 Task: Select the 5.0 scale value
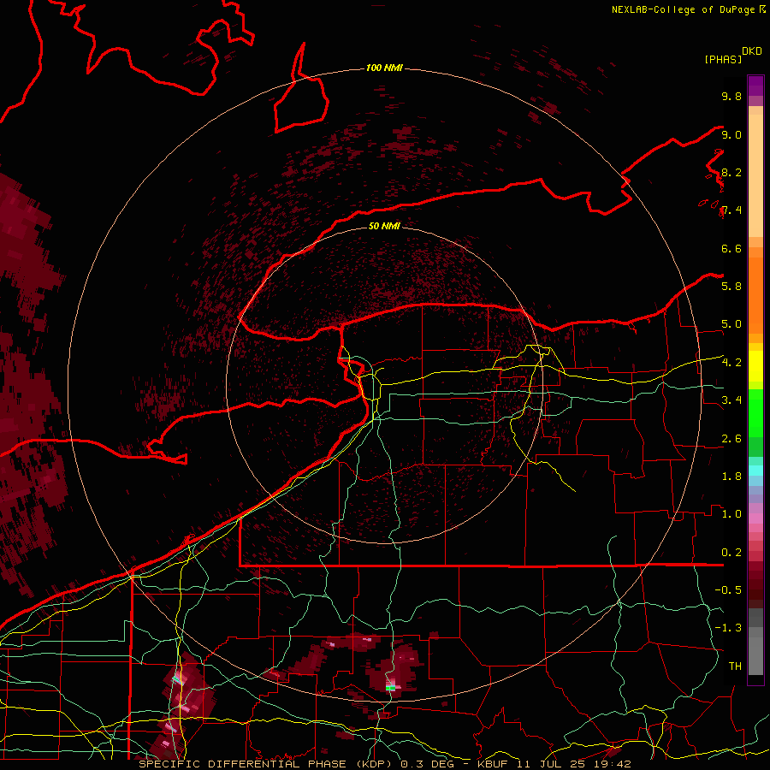pos(731,324)
